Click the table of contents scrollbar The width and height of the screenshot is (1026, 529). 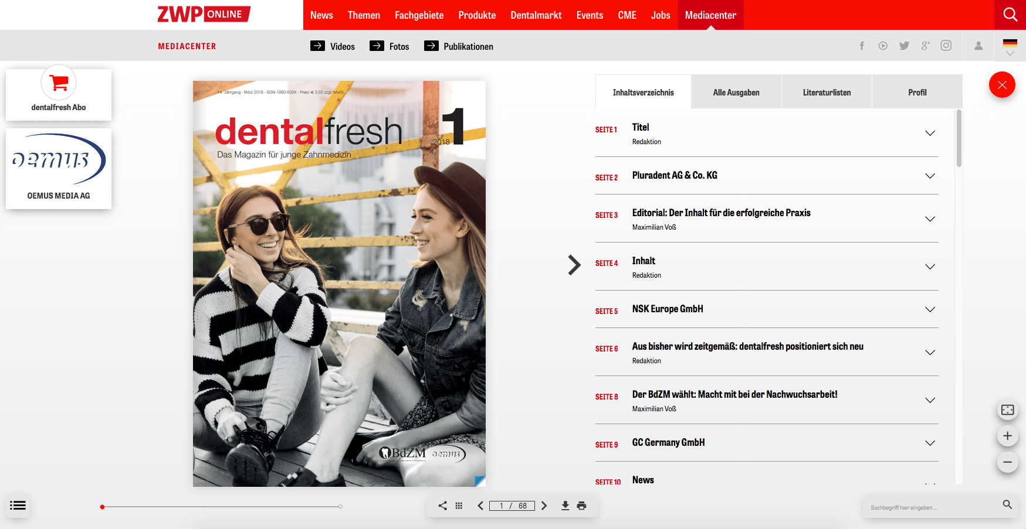coord(959,138)
